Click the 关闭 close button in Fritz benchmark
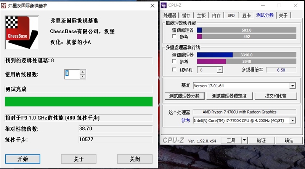This screenshot has width=305, height=169. tap(135, 159)
